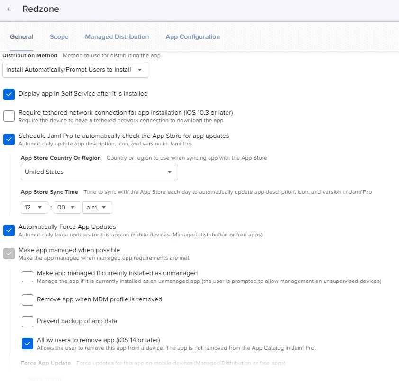Image resolution: width=399 pixels, height=381 pixels.
Task: Click the Redzone page title
Action: point(41,9)
